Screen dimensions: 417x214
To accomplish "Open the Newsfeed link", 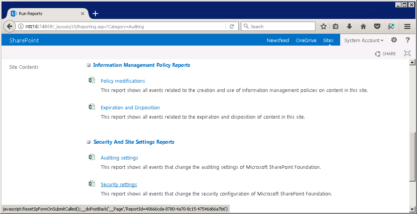I will pyautogui.click(x=278, y=41).
